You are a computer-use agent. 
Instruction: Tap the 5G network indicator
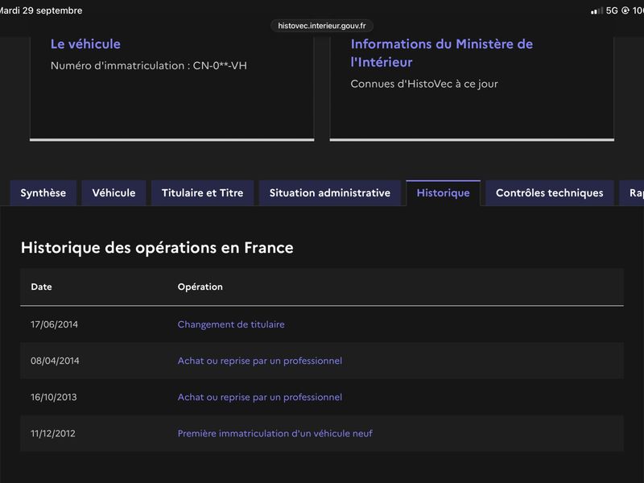[x=612, y=10]
